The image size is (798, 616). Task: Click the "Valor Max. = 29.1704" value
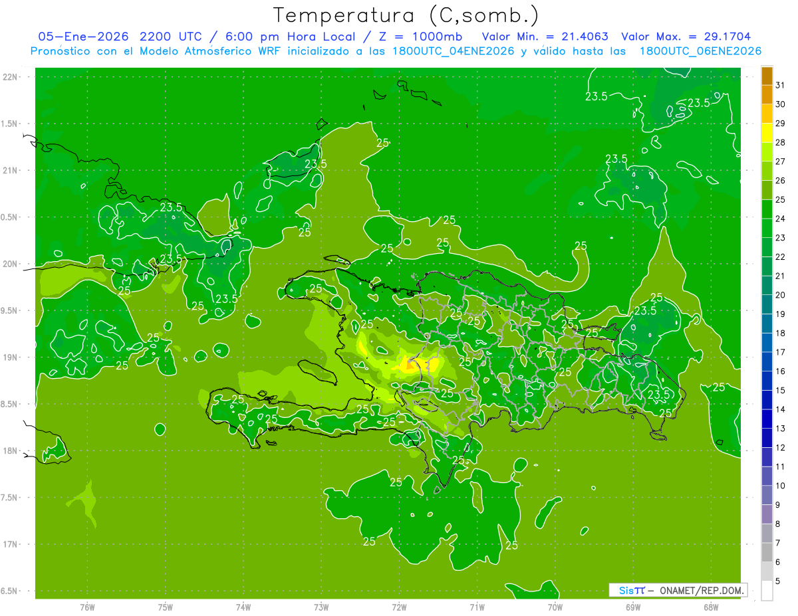pyautogui.click(x=686, y=37)
